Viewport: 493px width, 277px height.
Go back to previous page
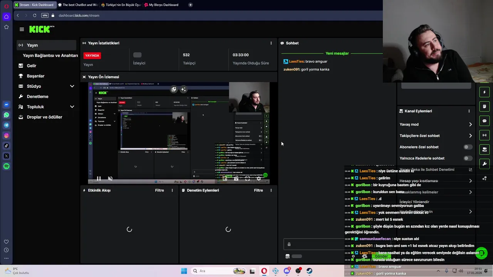click(x=18, y=15)
